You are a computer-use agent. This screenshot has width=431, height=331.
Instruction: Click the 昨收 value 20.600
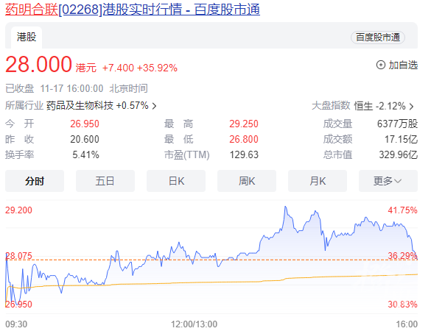click(x=85, y=139)
